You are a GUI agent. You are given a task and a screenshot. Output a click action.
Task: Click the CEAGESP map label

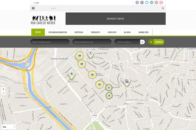click(x=63, y=104)
